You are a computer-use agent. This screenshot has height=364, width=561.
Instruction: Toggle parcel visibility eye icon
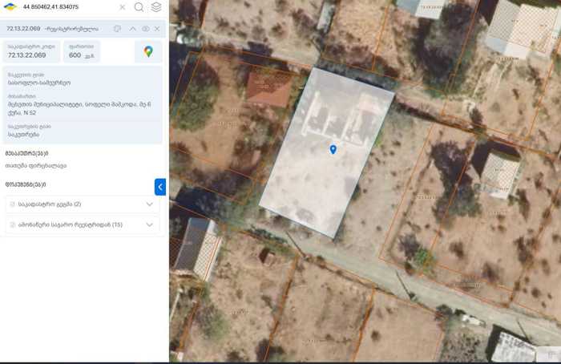[146, 29]
